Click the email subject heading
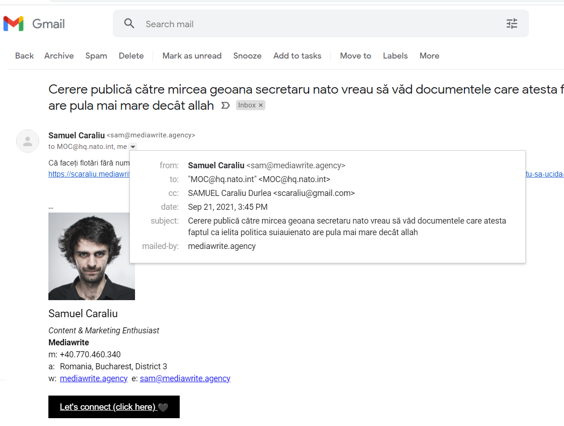 [306, 97]
